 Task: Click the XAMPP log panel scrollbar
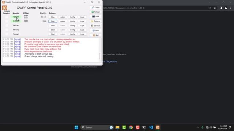(100, 56)
